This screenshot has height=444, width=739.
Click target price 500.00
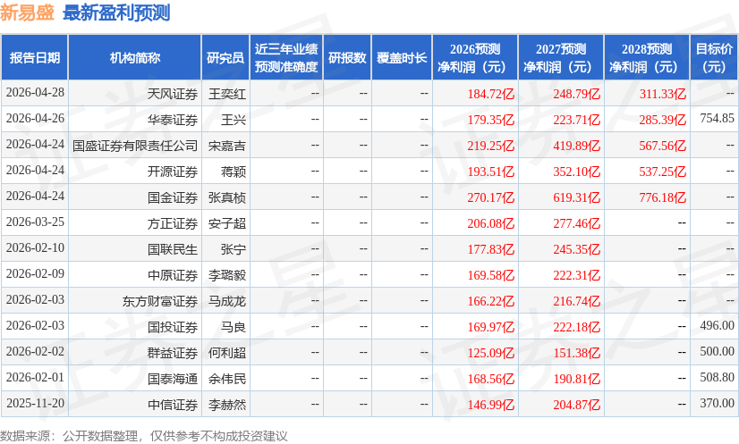(717, 351)
